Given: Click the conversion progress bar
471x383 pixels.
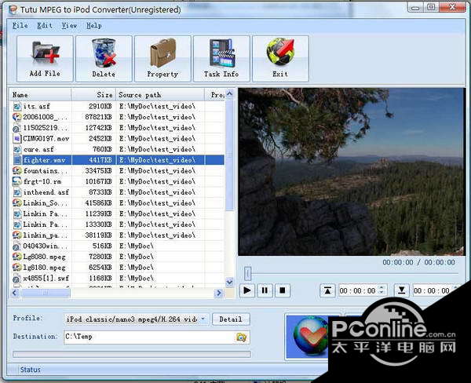Looking at the screenshot, I should click(132, 355).
